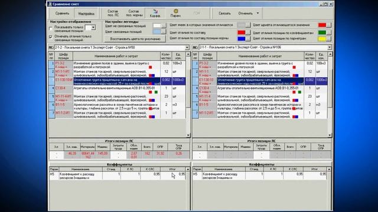Click red-blue marker in right row 7
The image size is (378, 212).
click(x=295, y=117)
